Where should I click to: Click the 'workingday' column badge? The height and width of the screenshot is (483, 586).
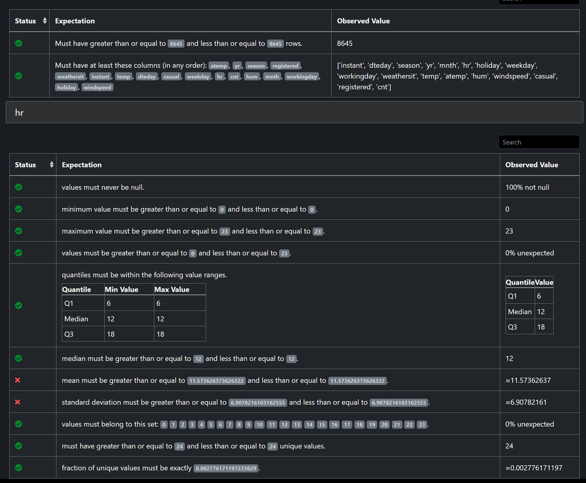pos(302,77)
